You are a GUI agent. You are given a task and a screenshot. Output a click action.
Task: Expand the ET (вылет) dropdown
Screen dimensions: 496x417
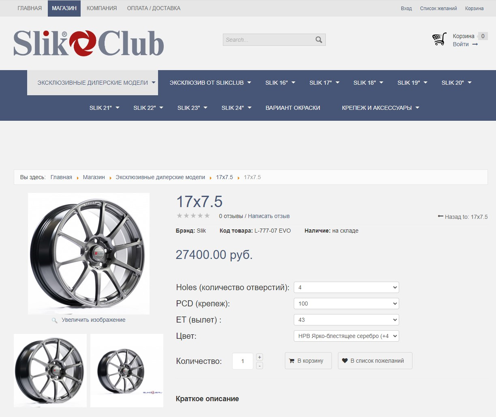point(346,320)
